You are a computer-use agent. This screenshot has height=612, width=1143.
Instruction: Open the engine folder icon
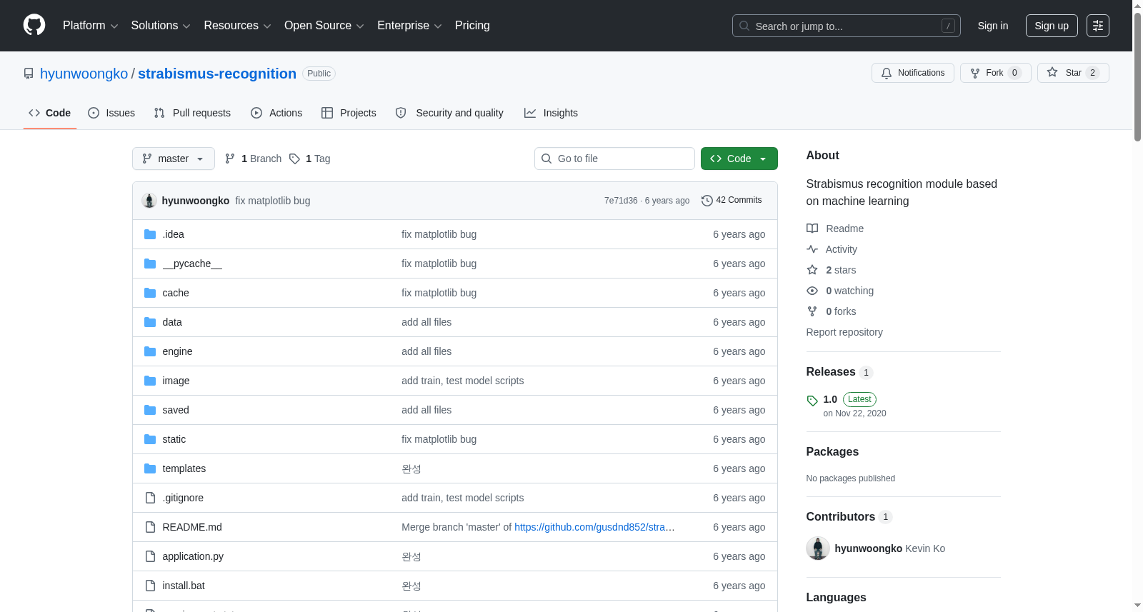click(x=150, y=351)
